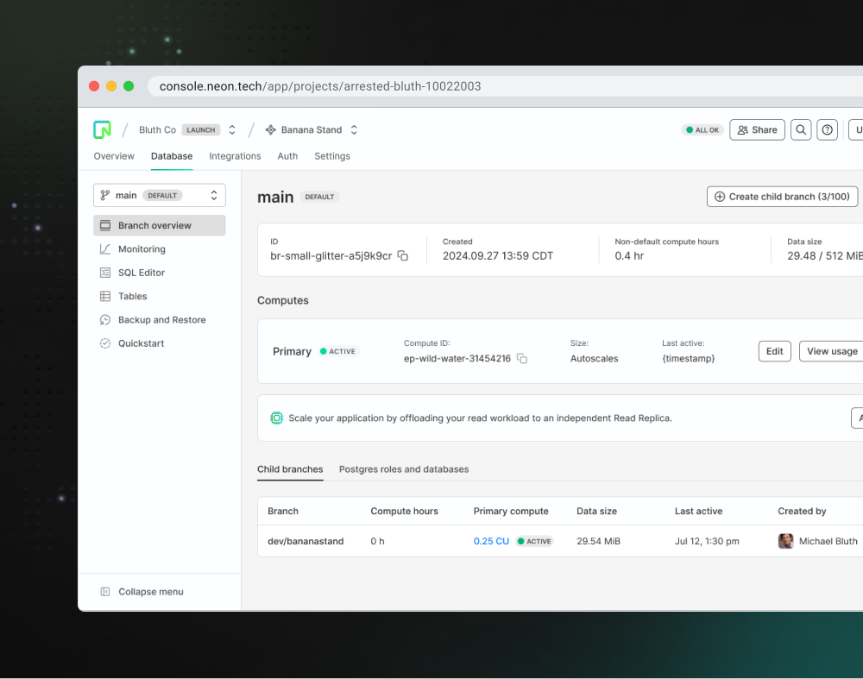863x679 pixels.
Task: Open Backup and Restore page
Action: 161,320
